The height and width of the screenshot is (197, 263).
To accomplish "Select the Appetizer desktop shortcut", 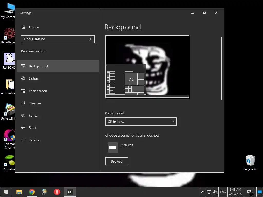I will (9, 163).
